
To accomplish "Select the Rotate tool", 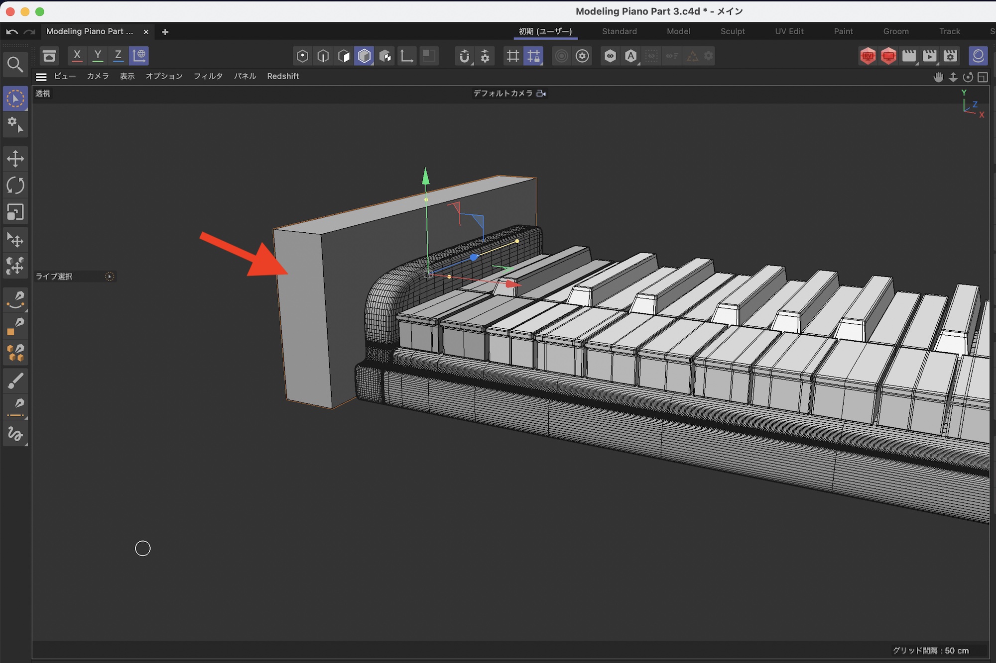I will tap(15, 186).
